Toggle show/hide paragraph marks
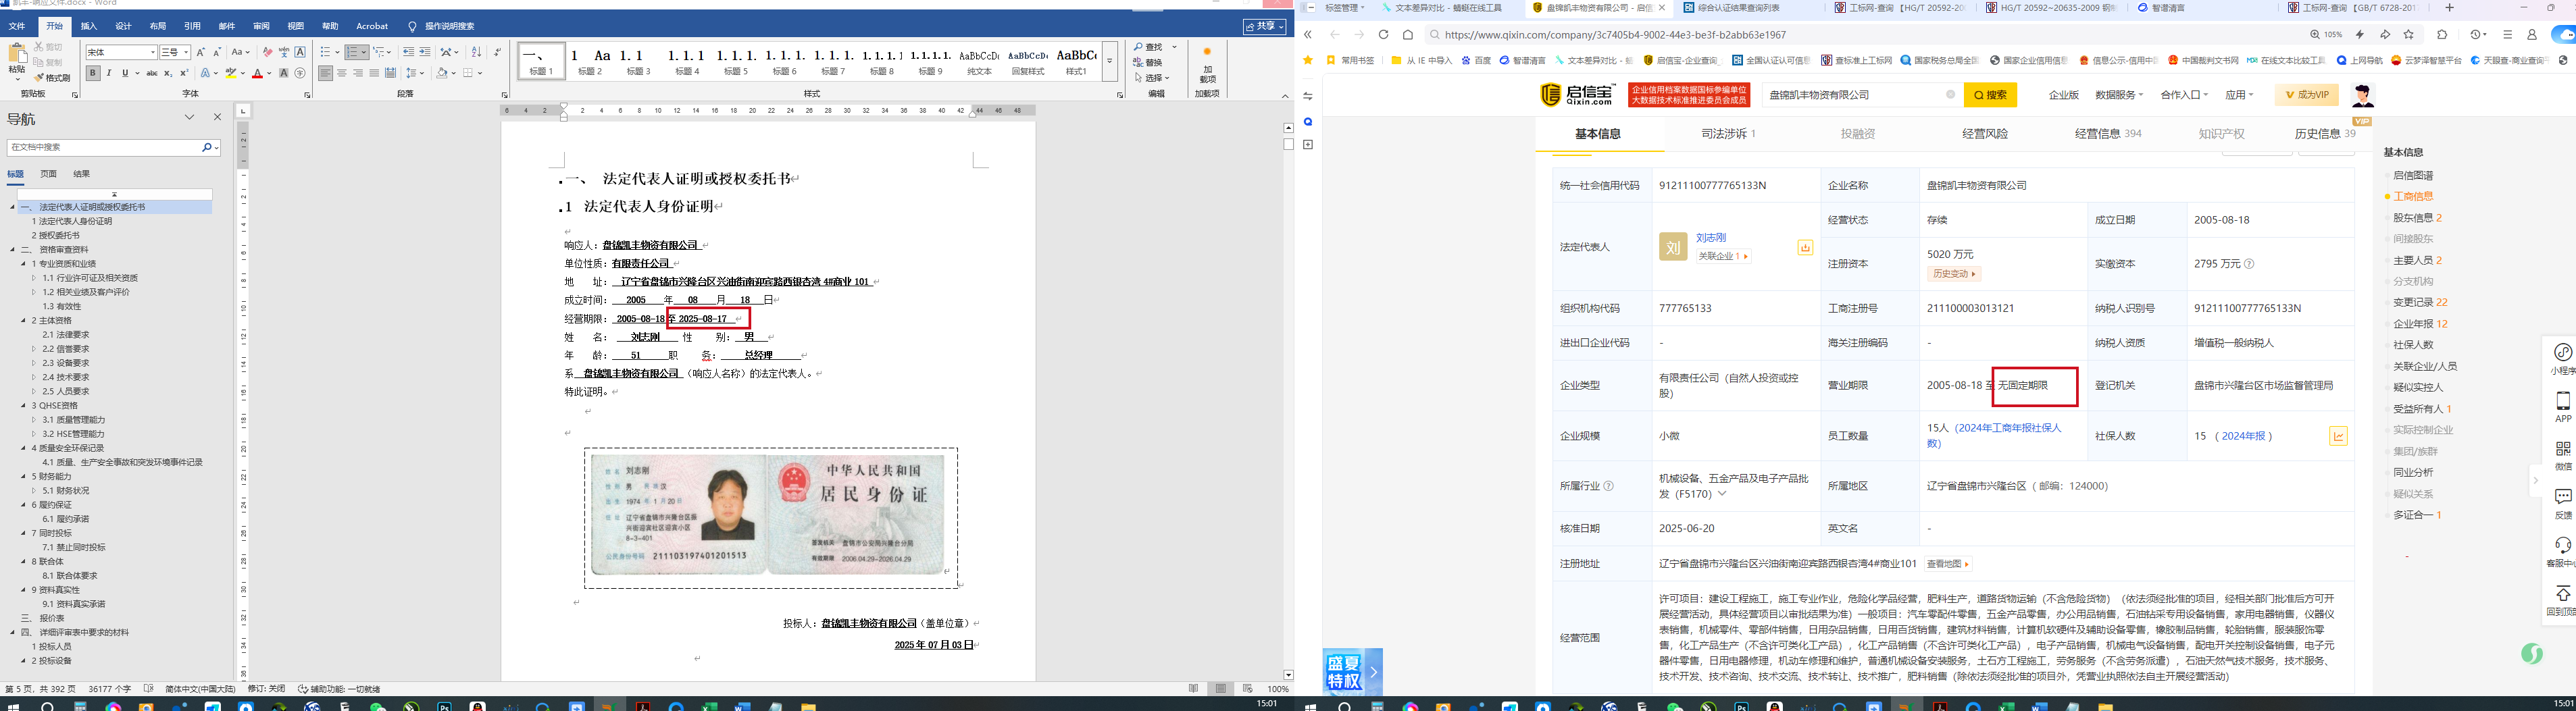This screenshot has height=711, width=2576. pos(498,52)
